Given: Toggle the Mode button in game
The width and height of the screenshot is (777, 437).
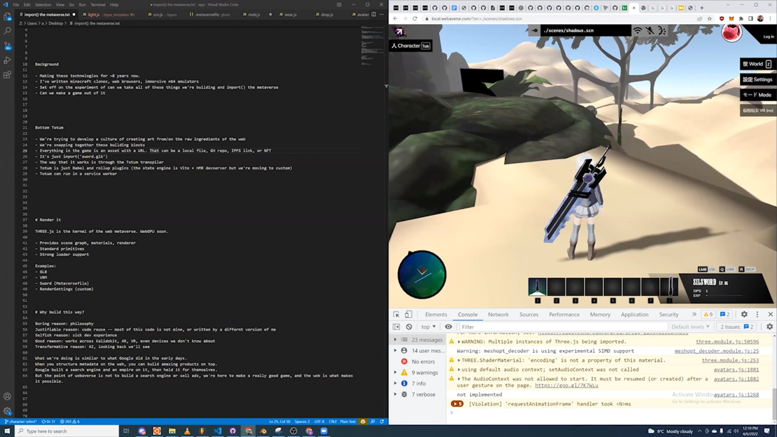Looking at the screenshot, I should [x=757, y=95].
